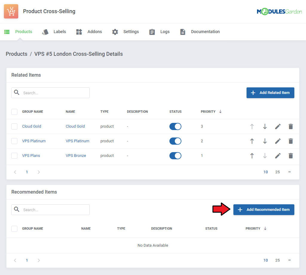Sort Recommended Items by Priority arrow
The width and height of the screenshot is (306, 275).
pyautogui.click(x=265, y=228)
